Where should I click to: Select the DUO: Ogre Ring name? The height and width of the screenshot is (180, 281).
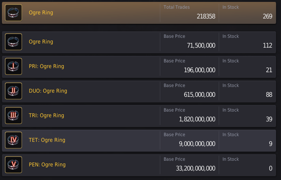[48, 91]
